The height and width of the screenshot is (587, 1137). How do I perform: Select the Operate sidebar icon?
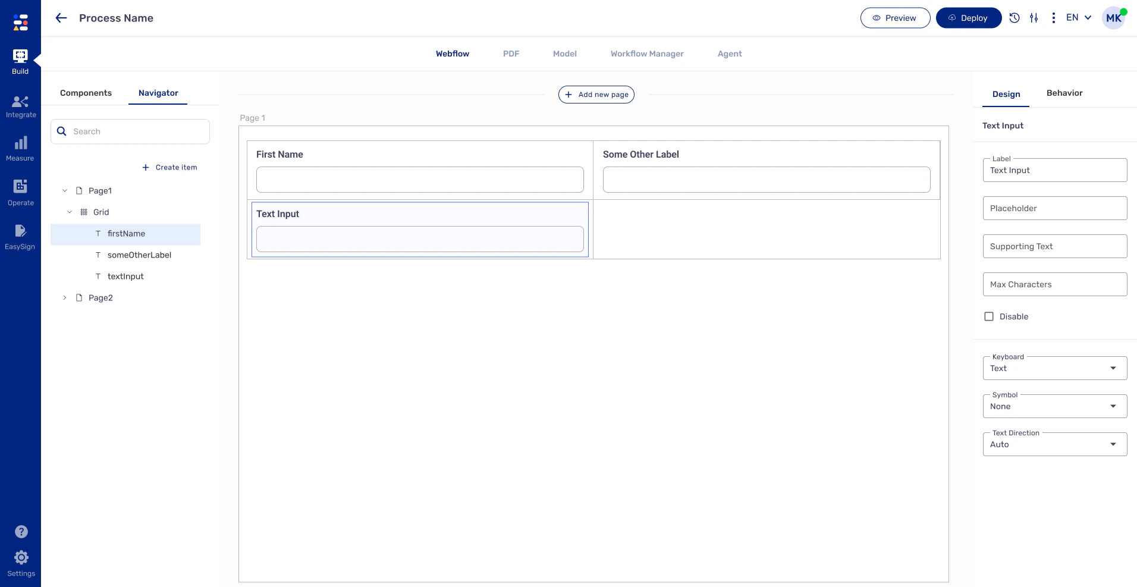click(x=20, y=192)
